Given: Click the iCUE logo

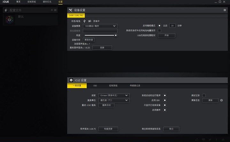Looking at the screenshot, I should coord(6,2).
